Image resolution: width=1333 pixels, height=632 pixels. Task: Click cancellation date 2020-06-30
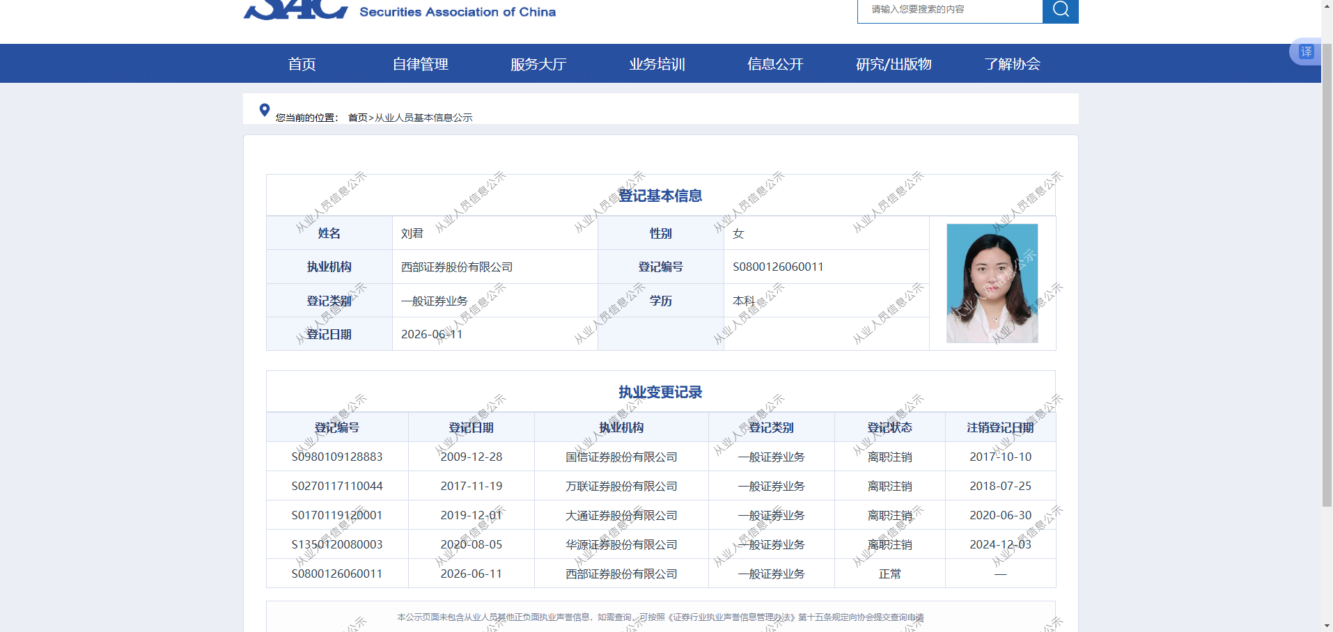click(1001, 515)
